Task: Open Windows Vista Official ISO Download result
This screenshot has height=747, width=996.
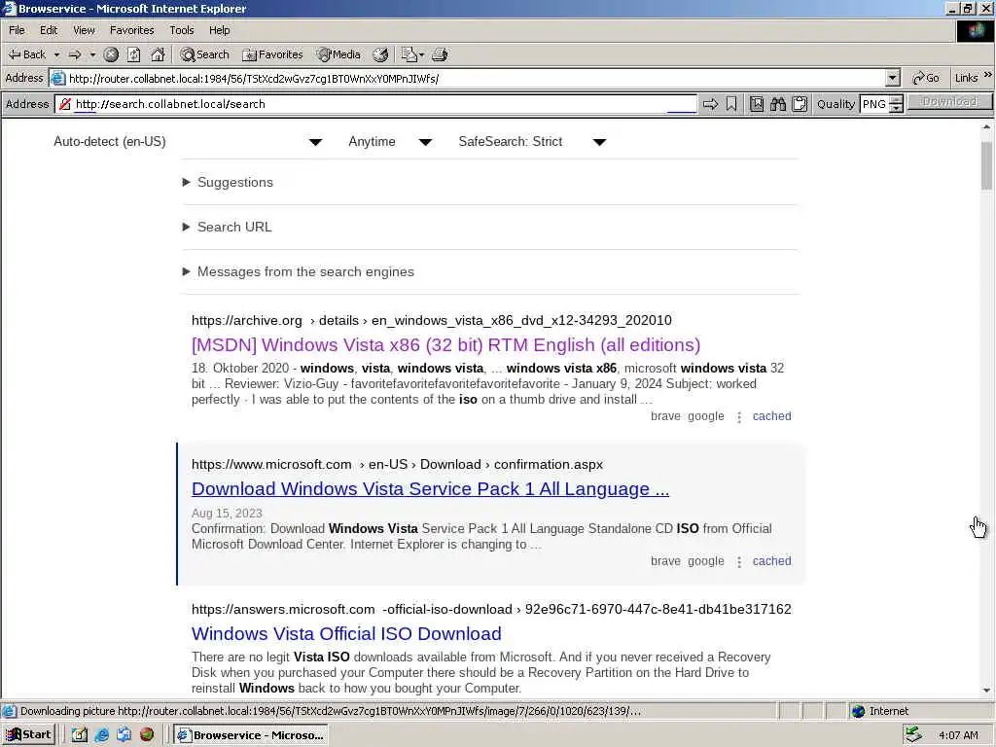Action: (x=346, y=634)
